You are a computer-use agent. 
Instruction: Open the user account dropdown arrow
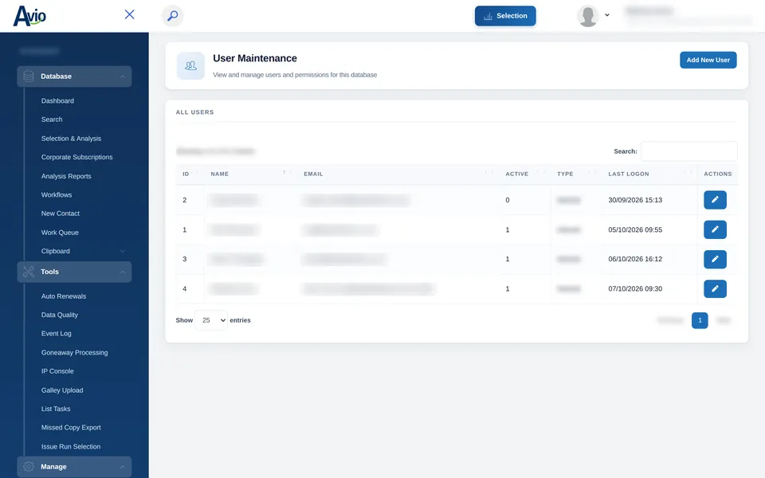point(607,15)
